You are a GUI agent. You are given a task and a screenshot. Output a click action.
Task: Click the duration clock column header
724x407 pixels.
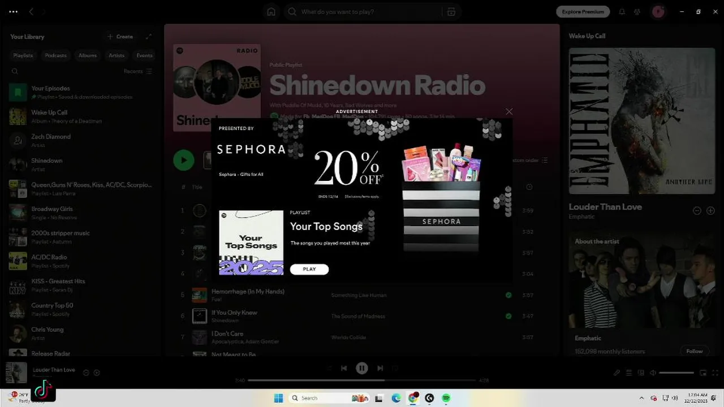pos(529,187)
